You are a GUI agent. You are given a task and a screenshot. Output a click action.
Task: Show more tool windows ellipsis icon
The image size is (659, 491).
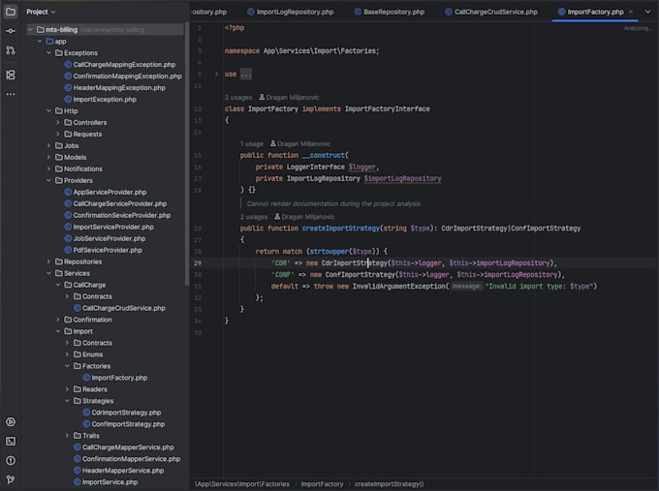pyautogui.click(x=11, y=94)
